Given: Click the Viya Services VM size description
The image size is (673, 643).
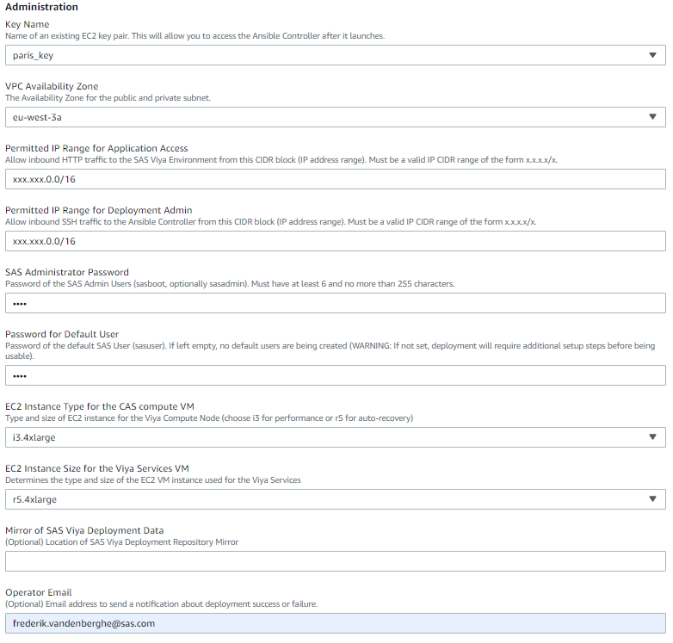Looking at the screenshot, I should pos(153,480).
